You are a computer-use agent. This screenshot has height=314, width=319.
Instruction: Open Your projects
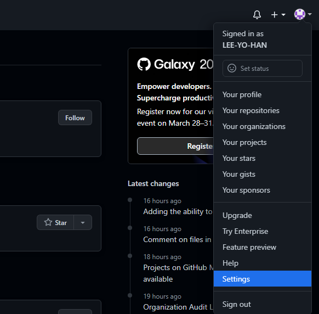[x=263, y=142]
